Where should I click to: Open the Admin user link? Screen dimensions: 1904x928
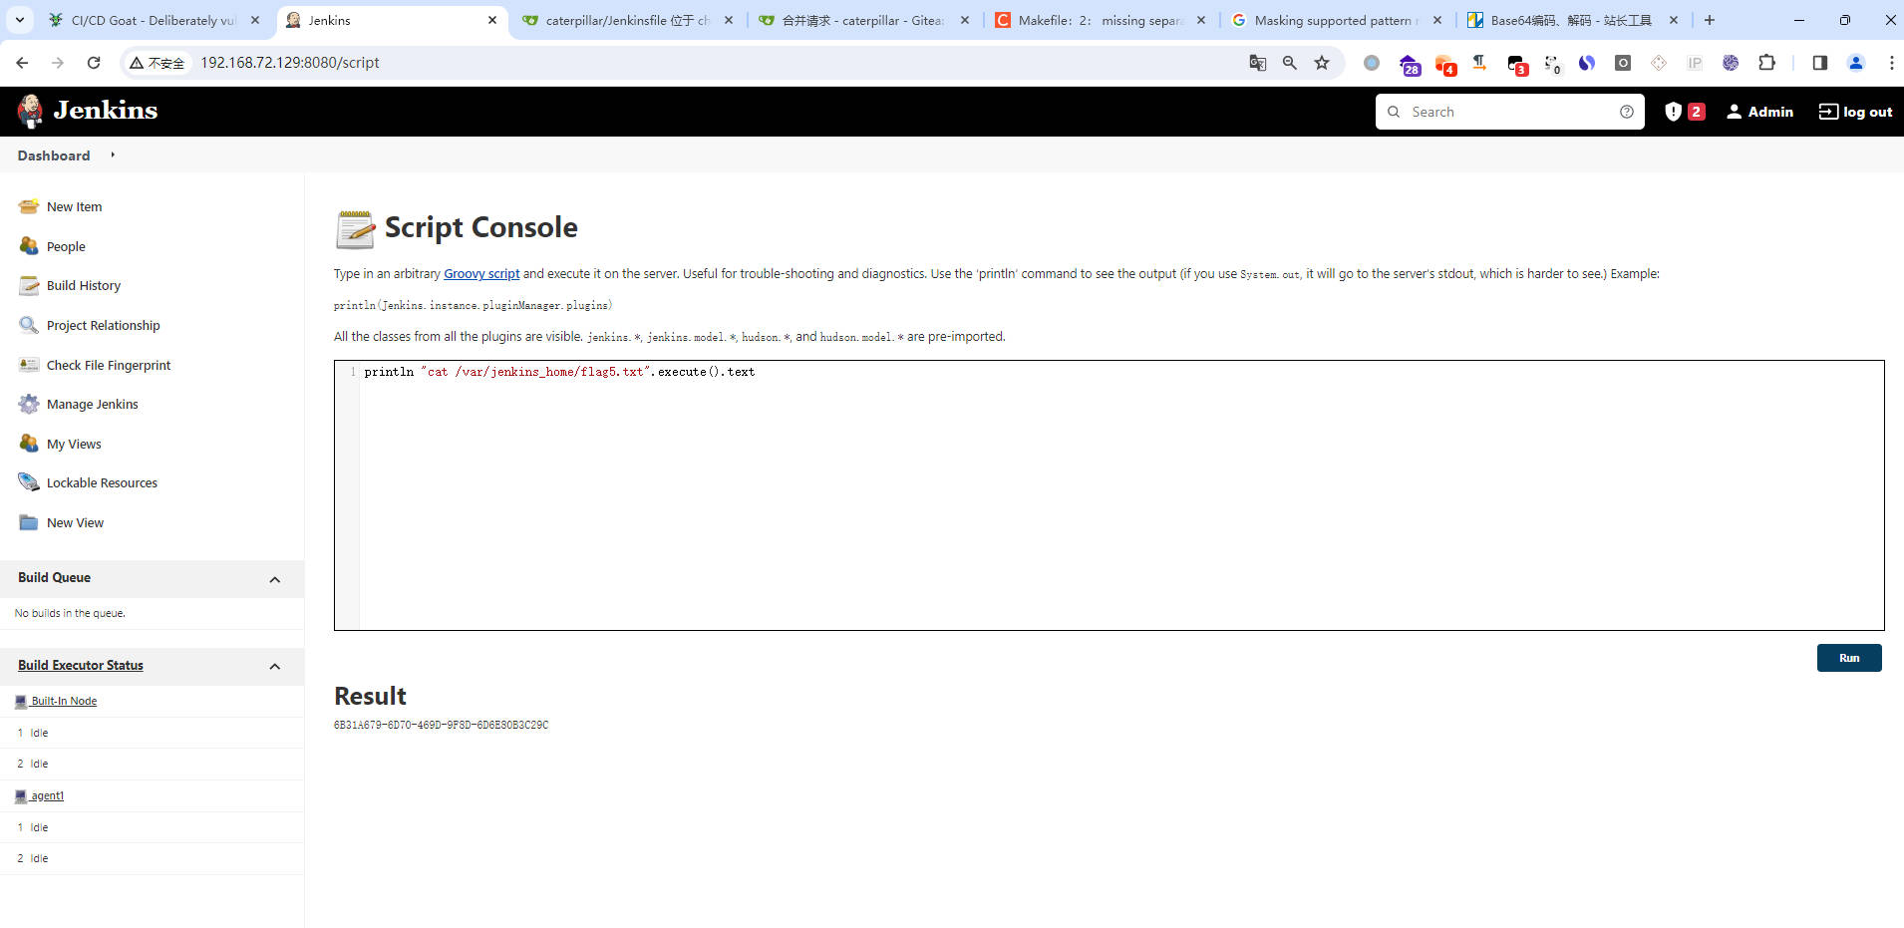point(1759,112)
